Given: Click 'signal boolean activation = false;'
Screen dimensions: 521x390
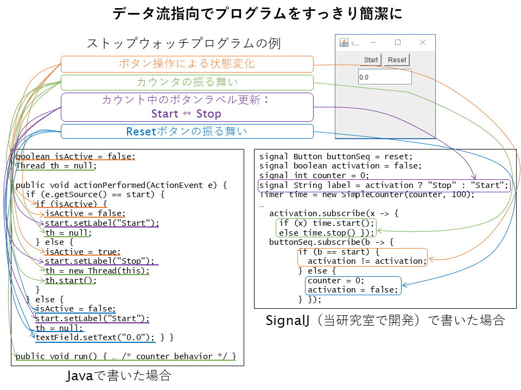Looking at the screenshot, I should tap(340, 166).
